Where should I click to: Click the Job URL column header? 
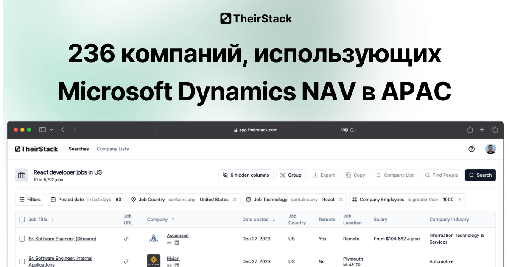128,220
